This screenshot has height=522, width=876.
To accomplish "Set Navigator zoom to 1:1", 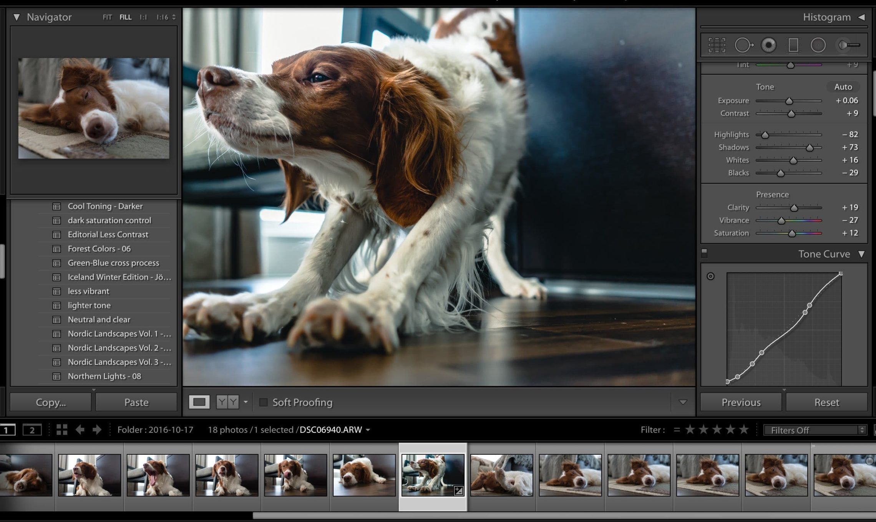I will (143, 17).
